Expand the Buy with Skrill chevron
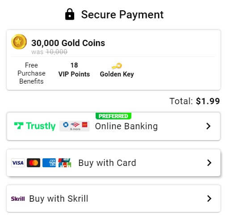The image size is (228, 220). (x=209, y=199)
